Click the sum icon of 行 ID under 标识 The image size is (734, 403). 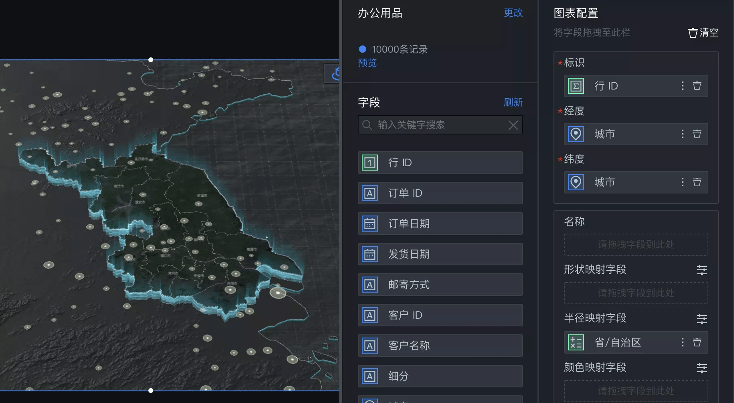pos(576,86)
